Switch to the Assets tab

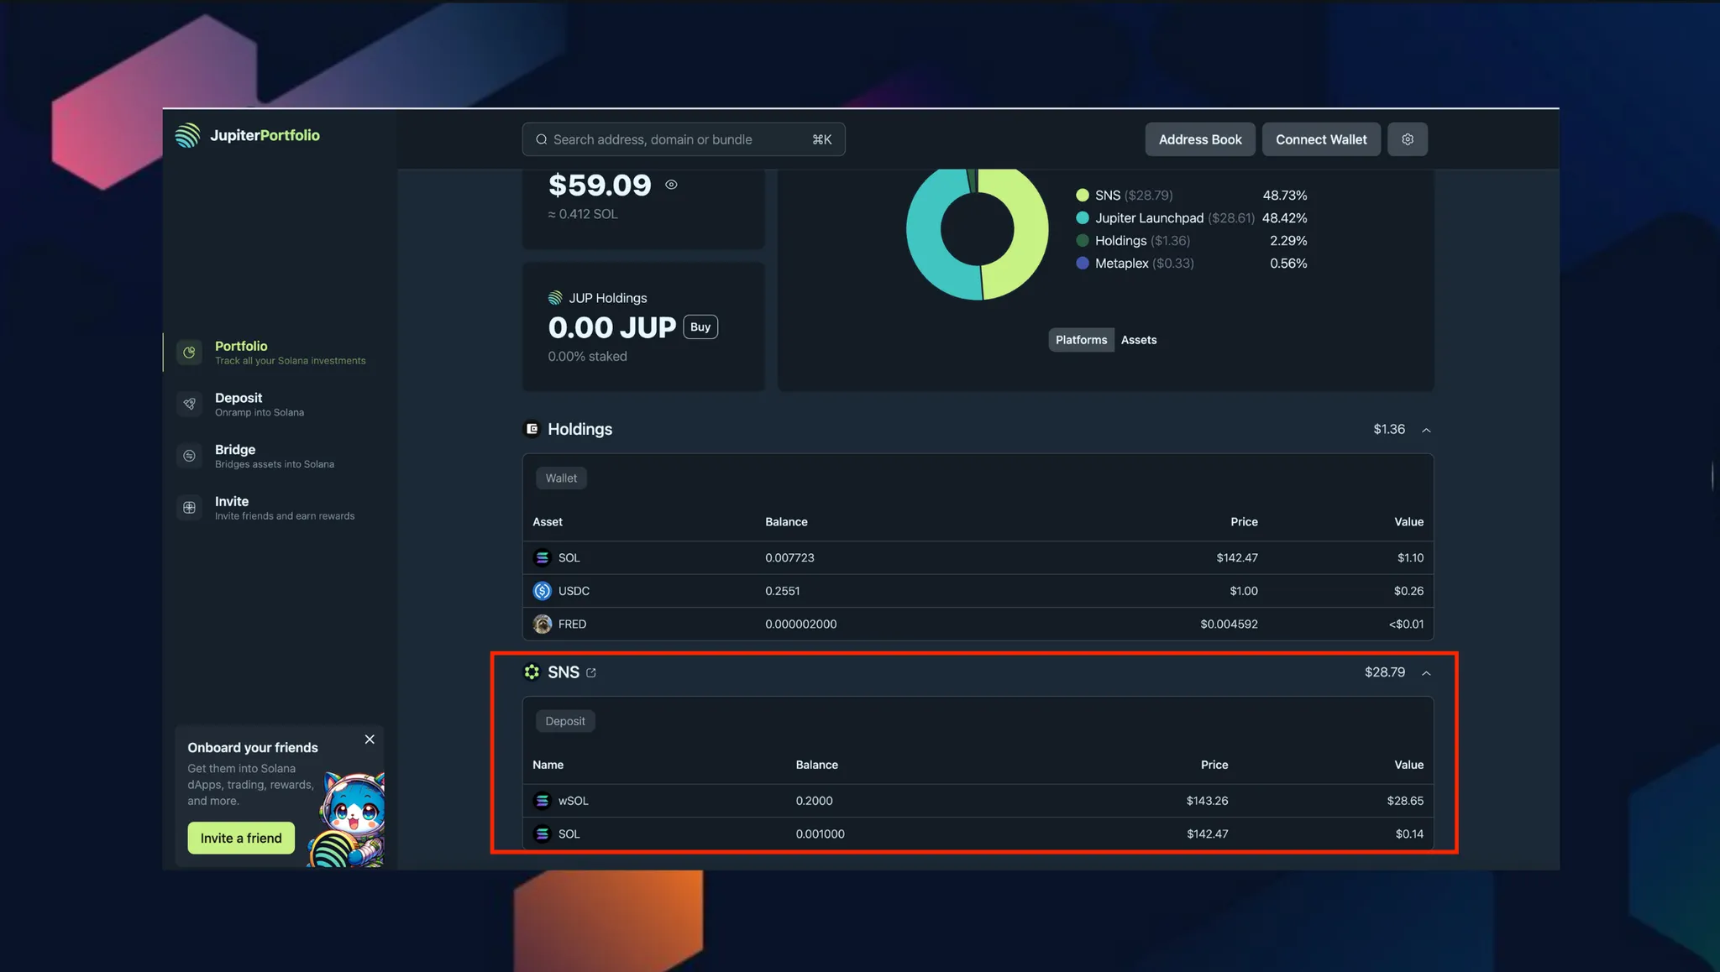pyautogui.click(x=1138, y=340)
